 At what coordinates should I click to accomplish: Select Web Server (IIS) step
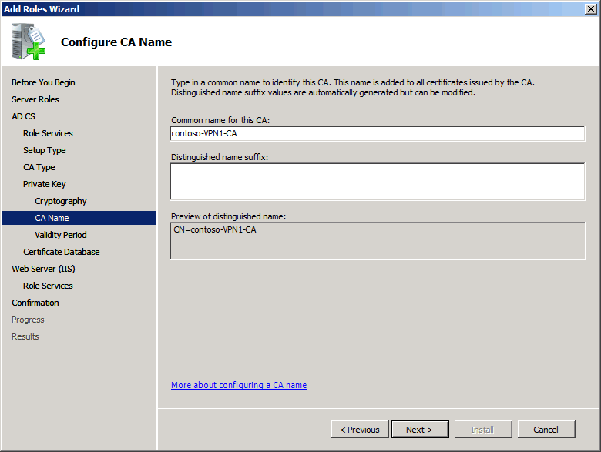pos(43,269)
